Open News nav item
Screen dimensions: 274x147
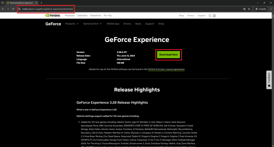coord(138,24)
